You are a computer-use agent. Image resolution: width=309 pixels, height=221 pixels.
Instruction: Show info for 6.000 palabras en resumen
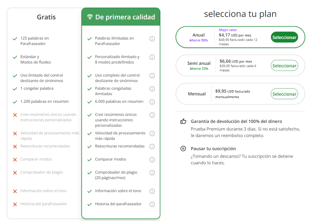[x=152, y=102]
